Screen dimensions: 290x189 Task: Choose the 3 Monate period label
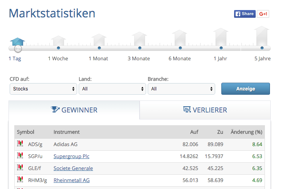[x=139, y=58]
